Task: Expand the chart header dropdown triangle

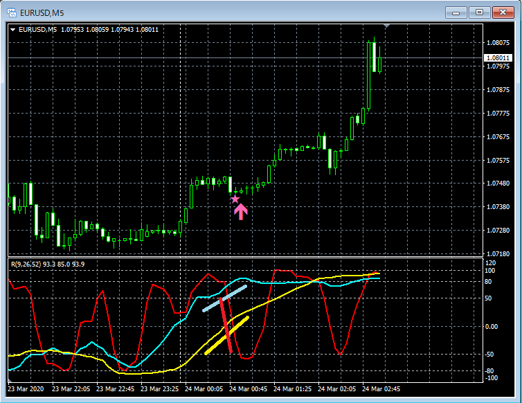Action: click(13, 30)
